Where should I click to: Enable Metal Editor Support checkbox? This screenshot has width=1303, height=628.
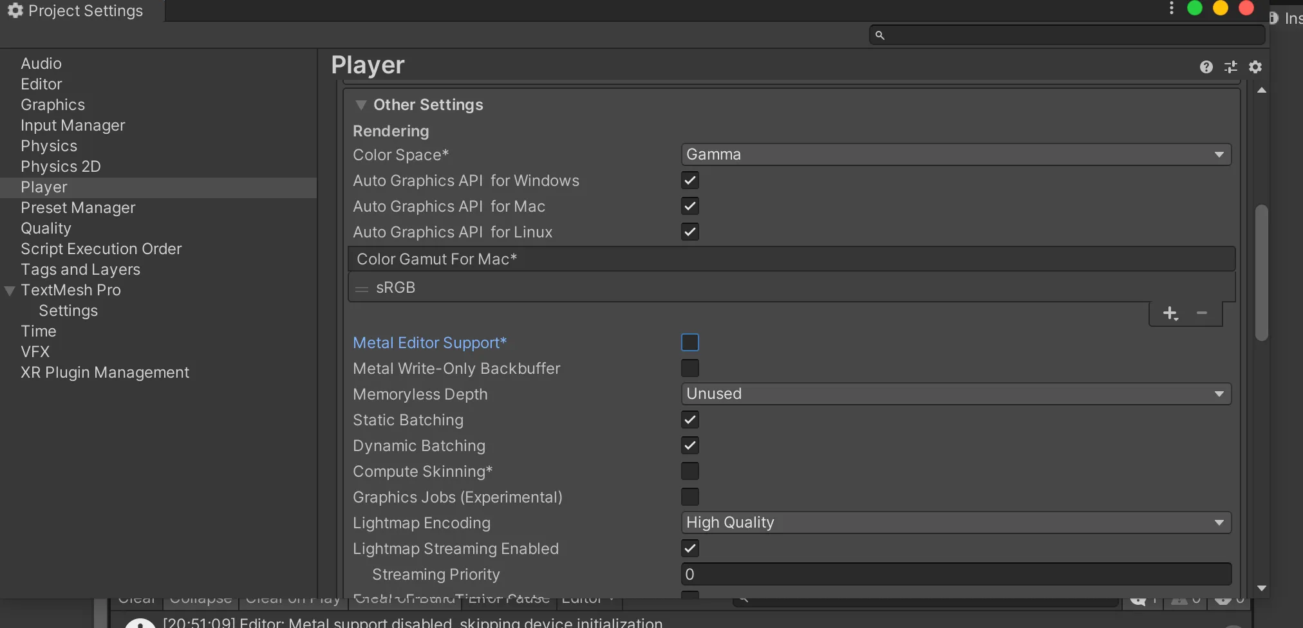(x=689, y=342)
